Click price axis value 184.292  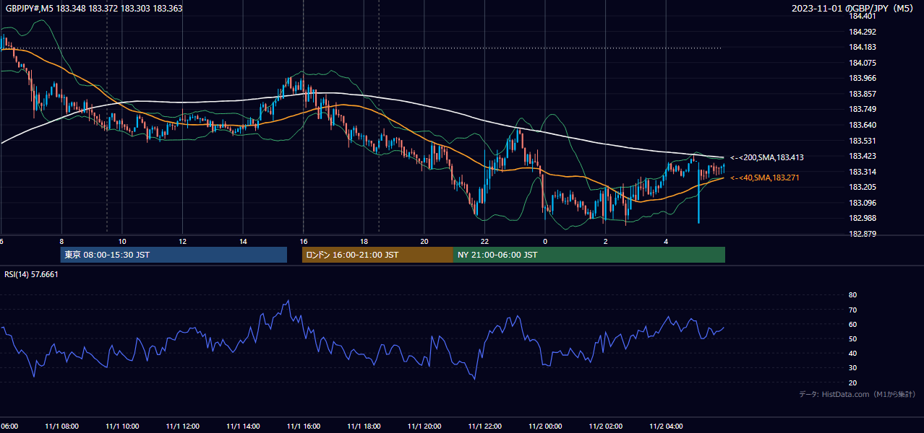(862, 32)
